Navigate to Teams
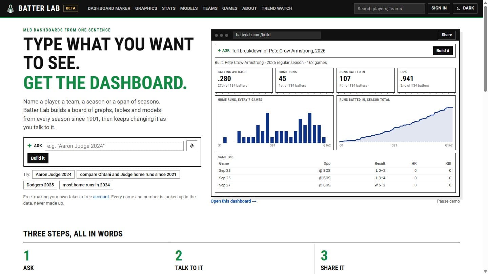Viewport: 488px width, 274px height. point(210,8)
